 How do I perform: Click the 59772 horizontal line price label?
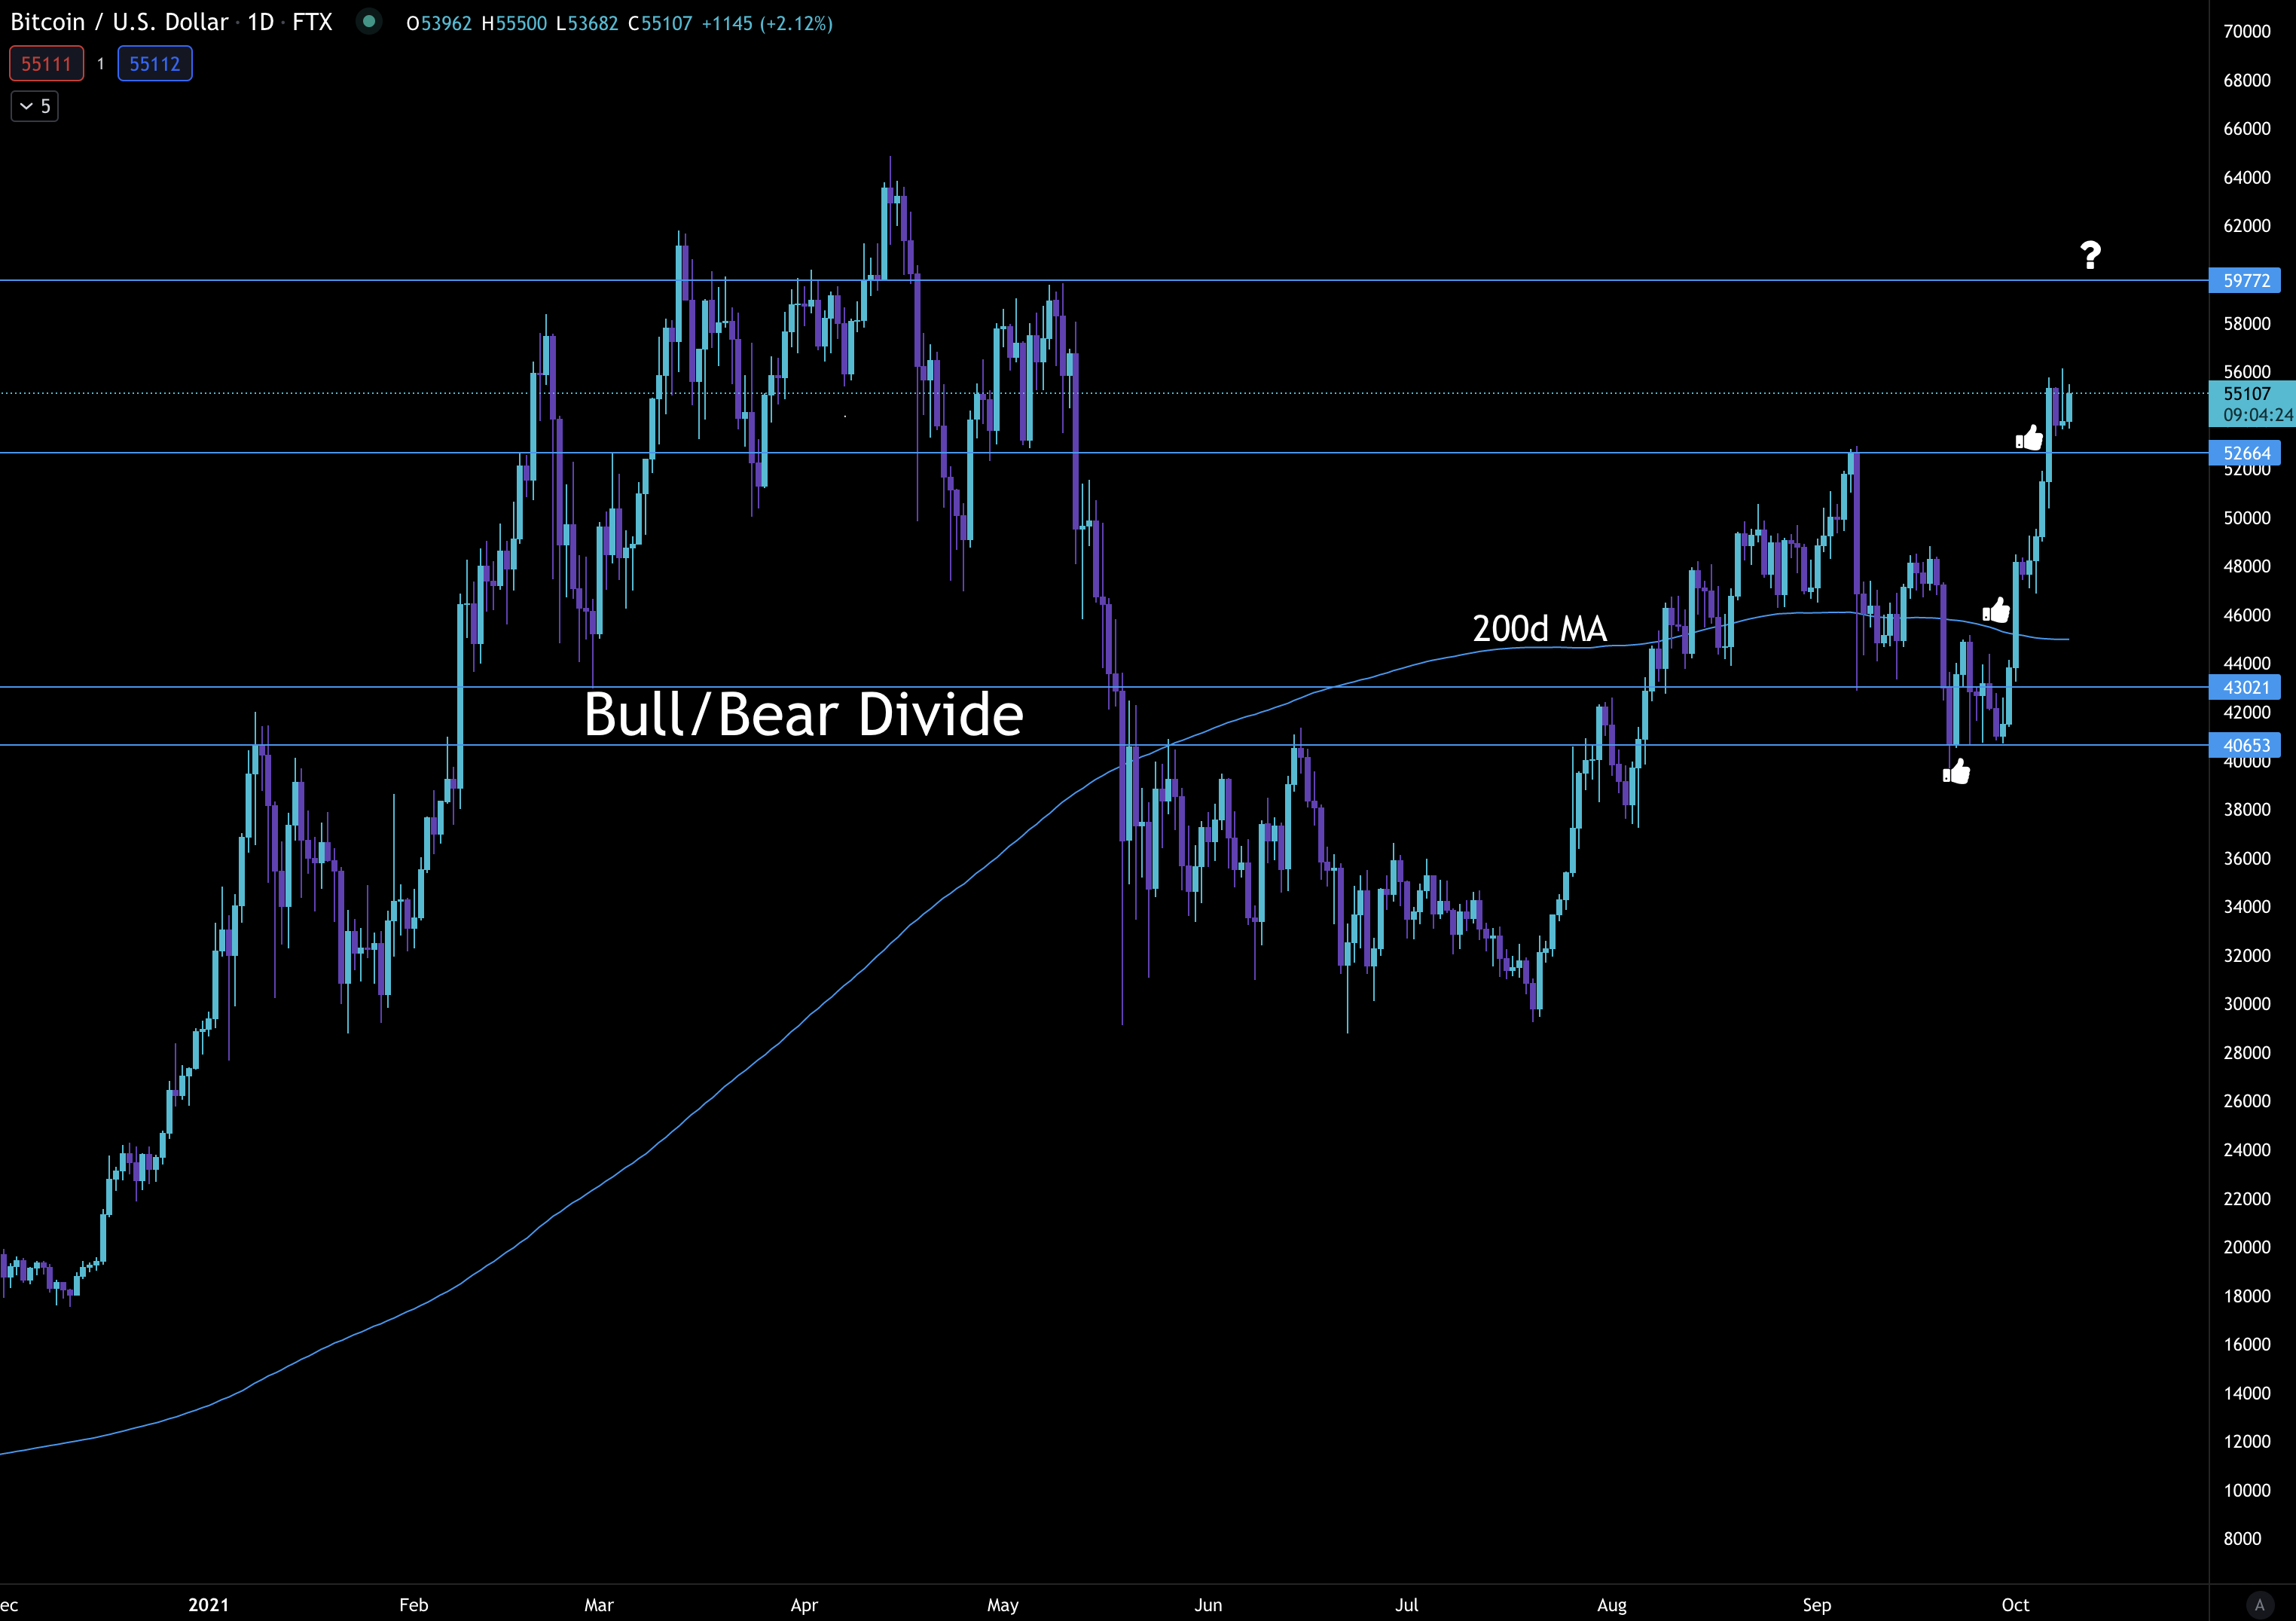pos(2246,281)
